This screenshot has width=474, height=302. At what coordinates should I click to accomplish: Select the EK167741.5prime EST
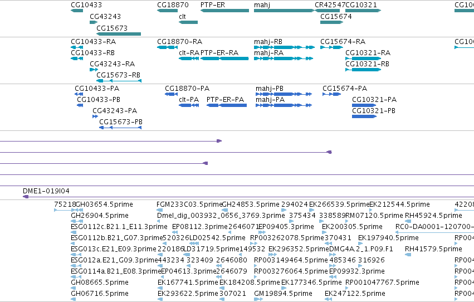pos(160,288)
